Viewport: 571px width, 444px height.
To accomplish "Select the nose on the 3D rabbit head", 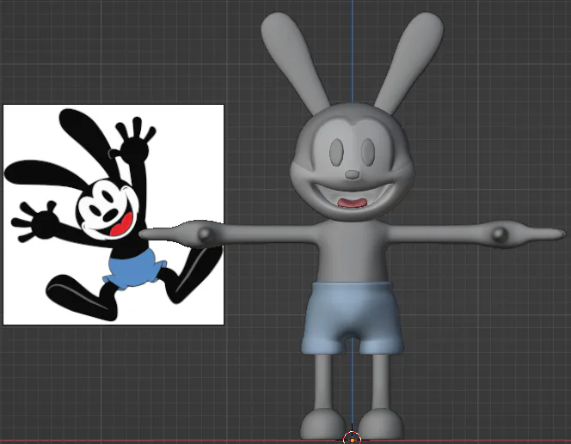I will 352,174.
